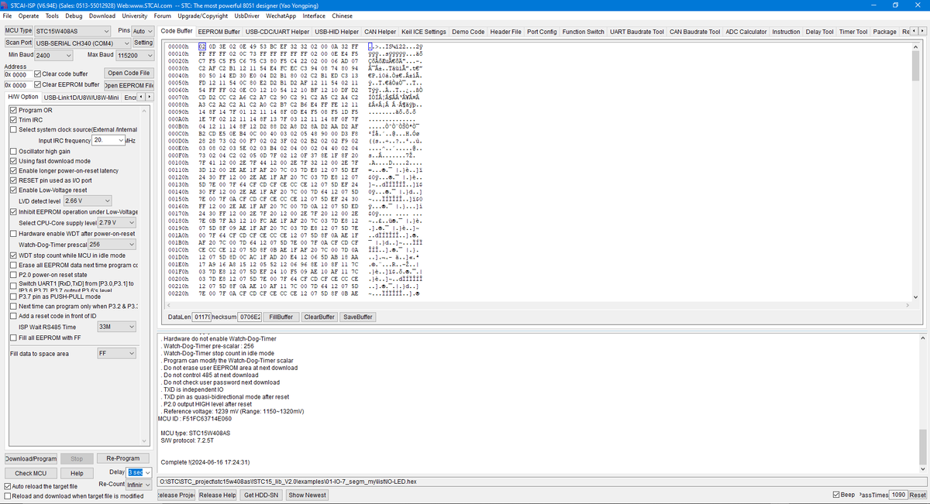930x504 pixels.
Task: Open the University menu
Action: pos(135,15)
